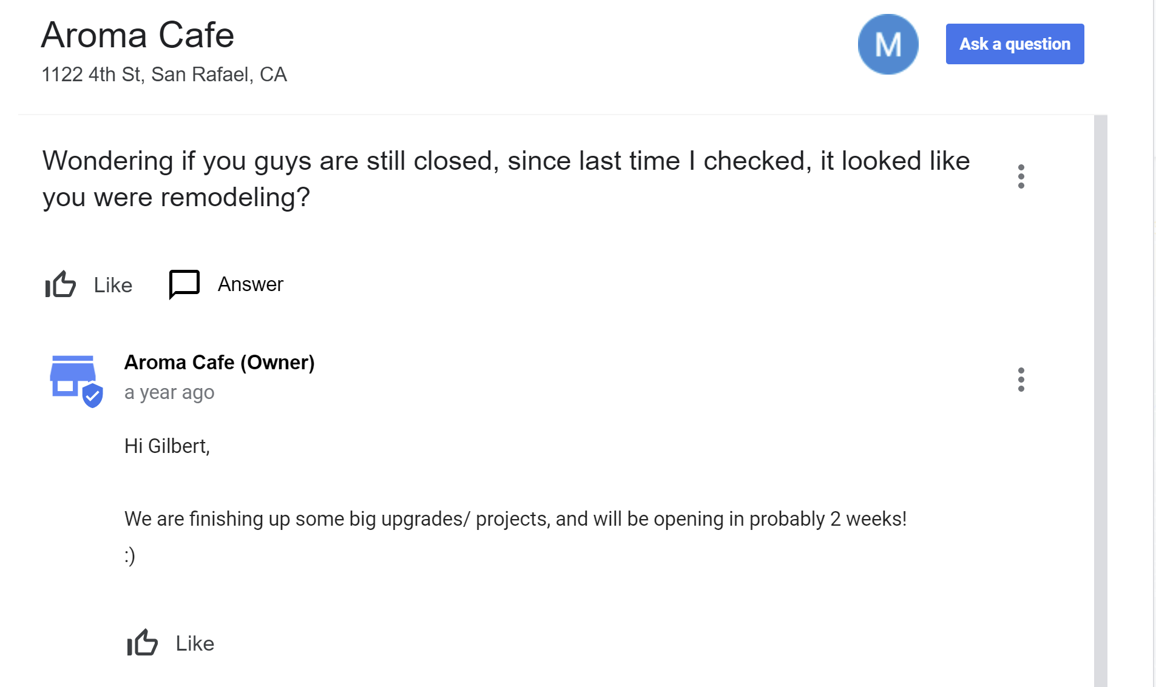
Task: Open the Aroma Cafe (Owner) profile name
Action: [x=219, y=362]
